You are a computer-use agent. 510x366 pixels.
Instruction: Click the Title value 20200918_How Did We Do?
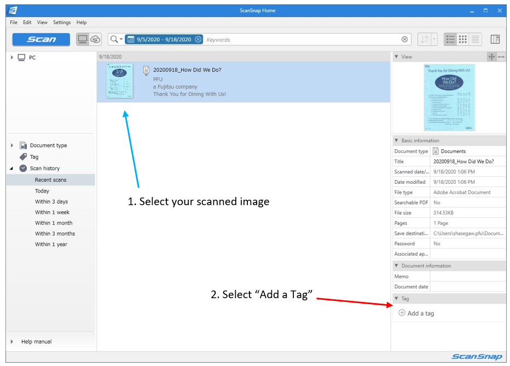(x=463, y=161)
